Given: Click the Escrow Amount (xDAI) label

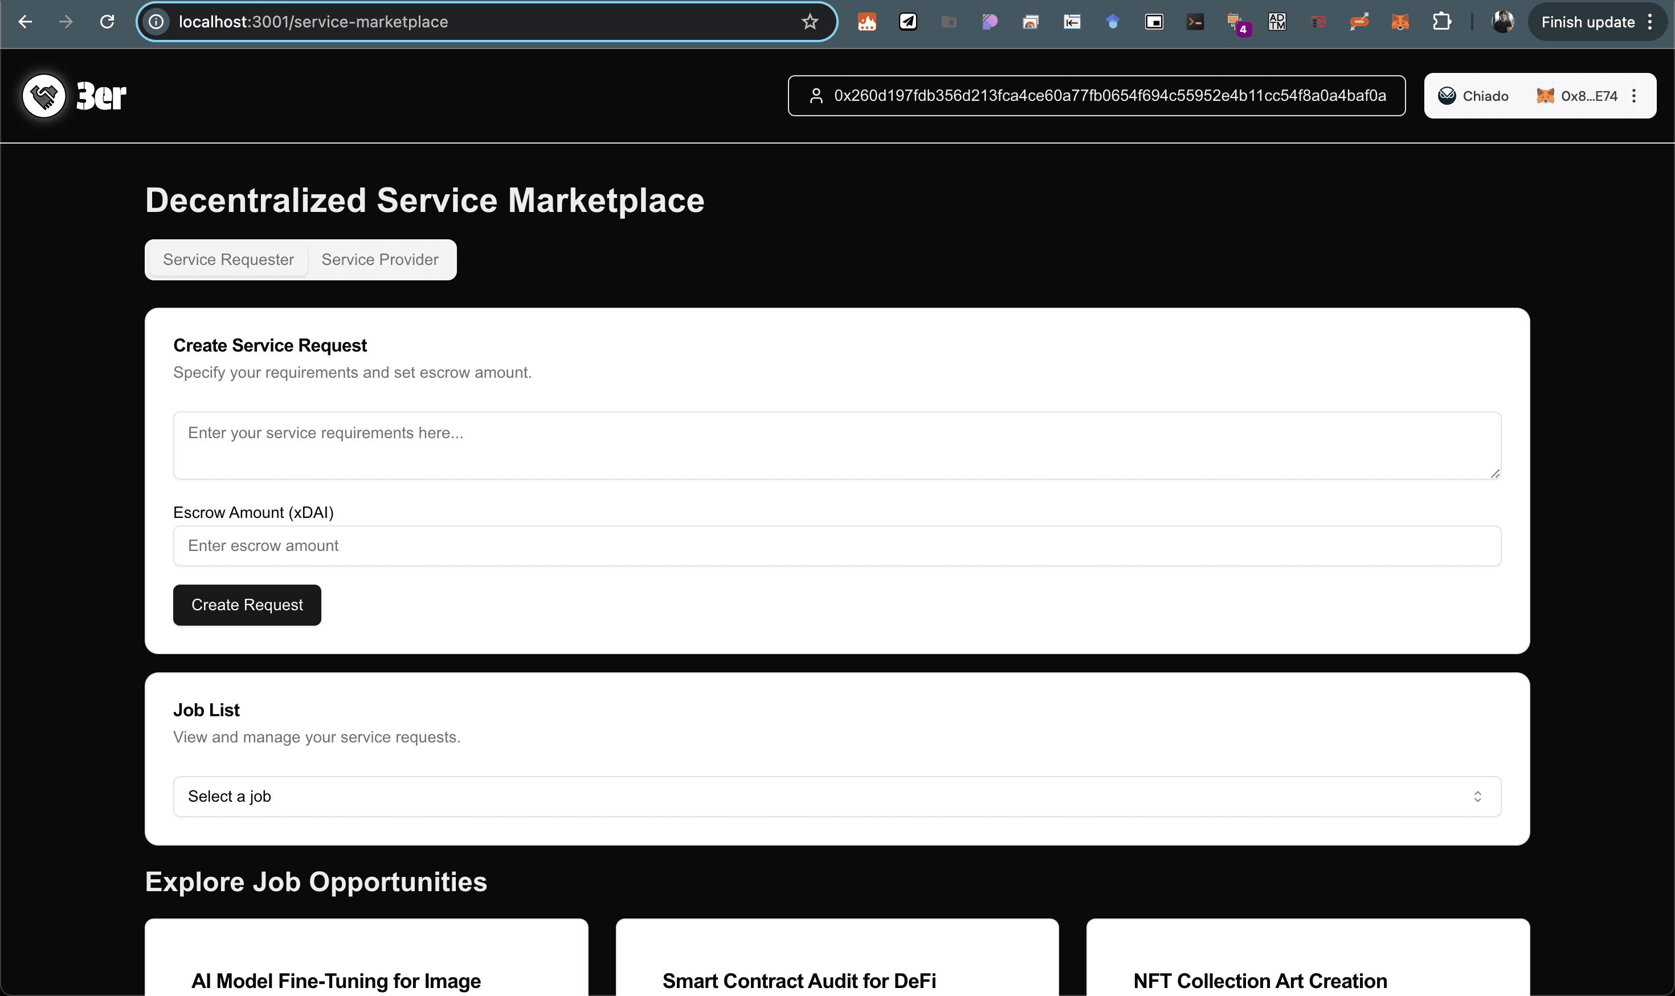Looking at the screenshot, I should (x=253, y=513).
